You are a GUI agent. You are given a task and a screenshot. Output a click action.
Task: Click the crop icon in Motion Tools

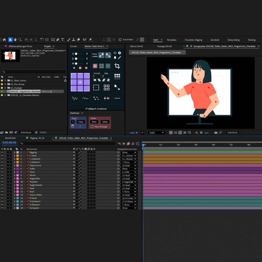click(117, 66)
